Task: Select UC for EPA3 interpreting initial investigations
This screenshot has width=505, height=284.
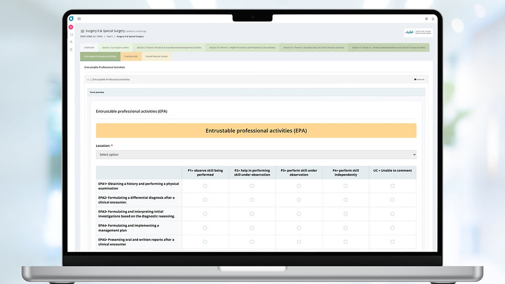Action: coord(392,214)
